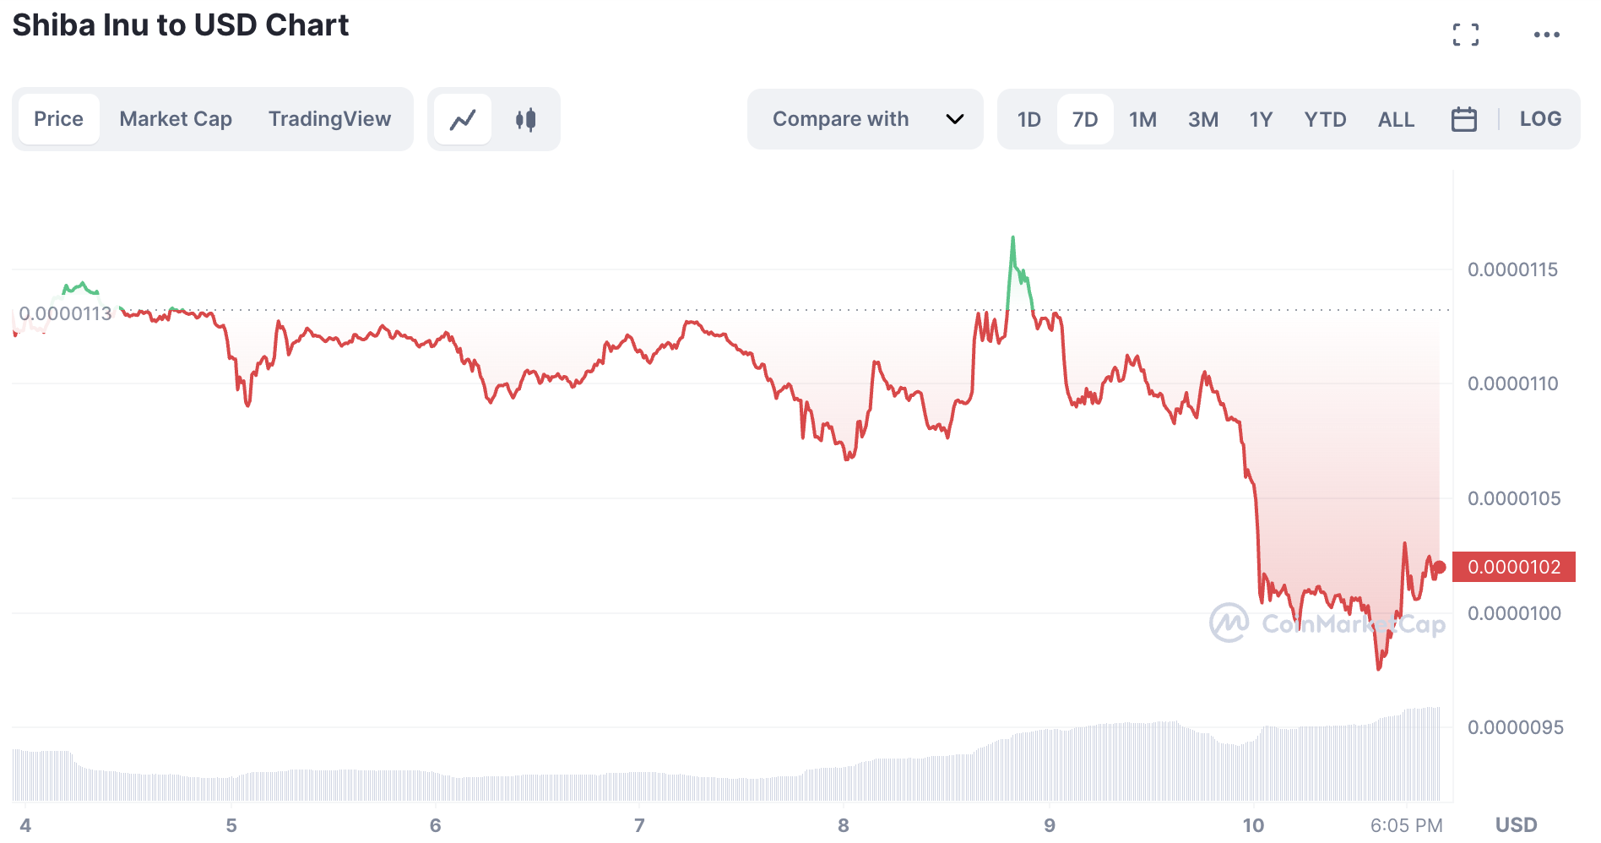Viewport: 1601px width, 843px height.
Task: Open the calendar date range picker
Action: (x=1463, y=119)
